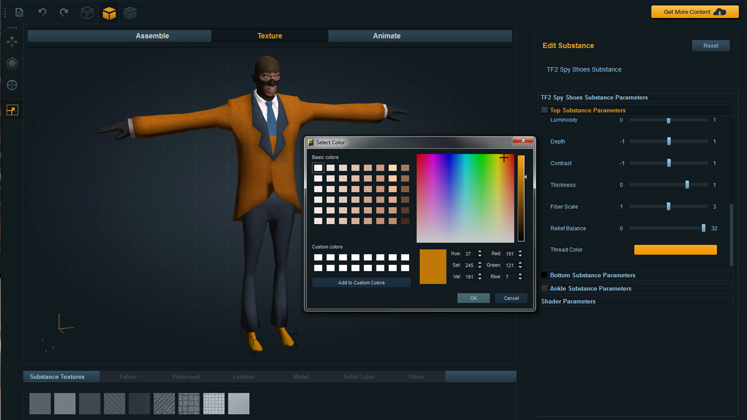
Task: Decrease the Green value with down arrow
Action: tap(520, 267)
